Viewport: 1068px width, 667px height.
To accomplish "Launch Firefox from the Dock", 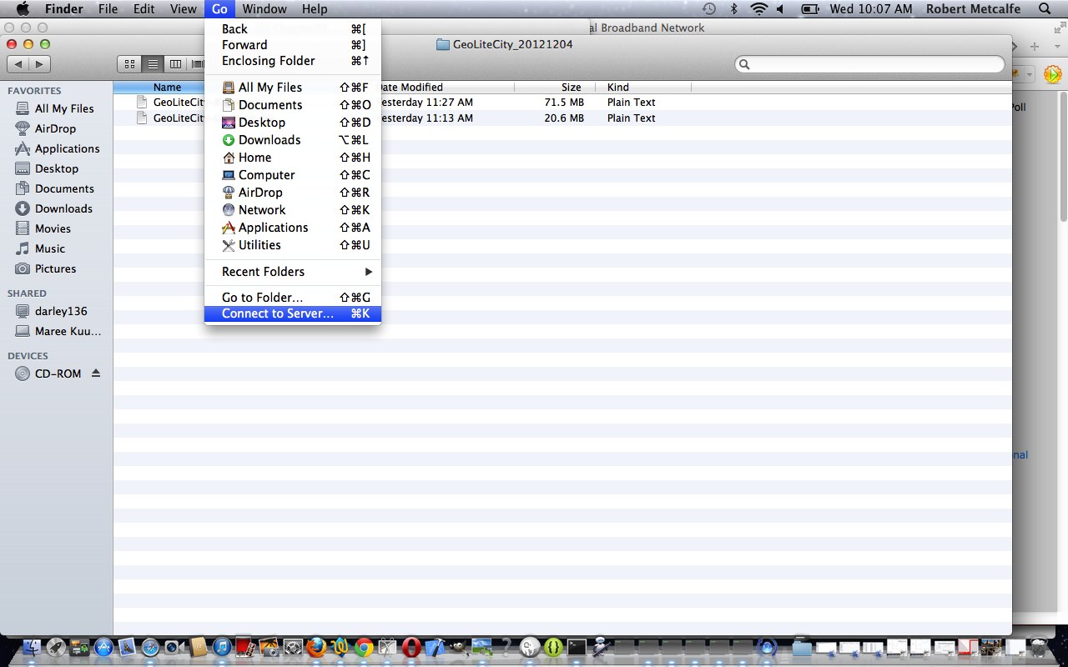I will (315, 647).
